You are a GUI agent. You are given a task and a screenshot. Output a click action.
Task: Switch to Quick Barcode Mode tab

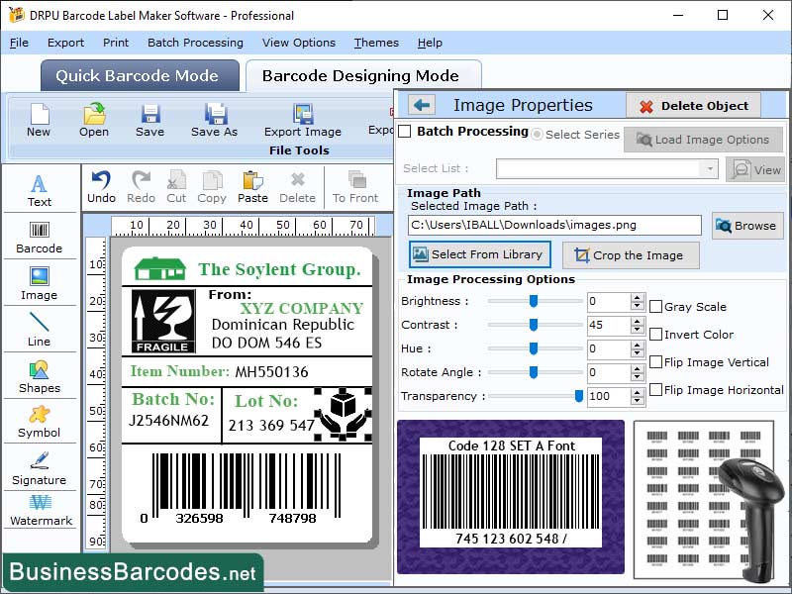coord(139,75)
